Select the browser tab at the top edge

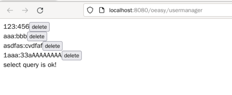28,1
